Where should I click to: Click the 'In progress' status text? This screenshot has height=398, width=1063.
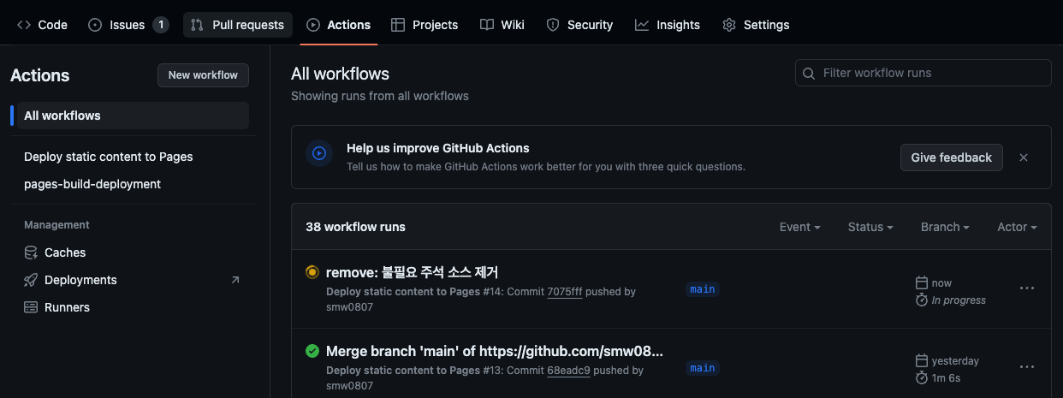click(959, 300)
